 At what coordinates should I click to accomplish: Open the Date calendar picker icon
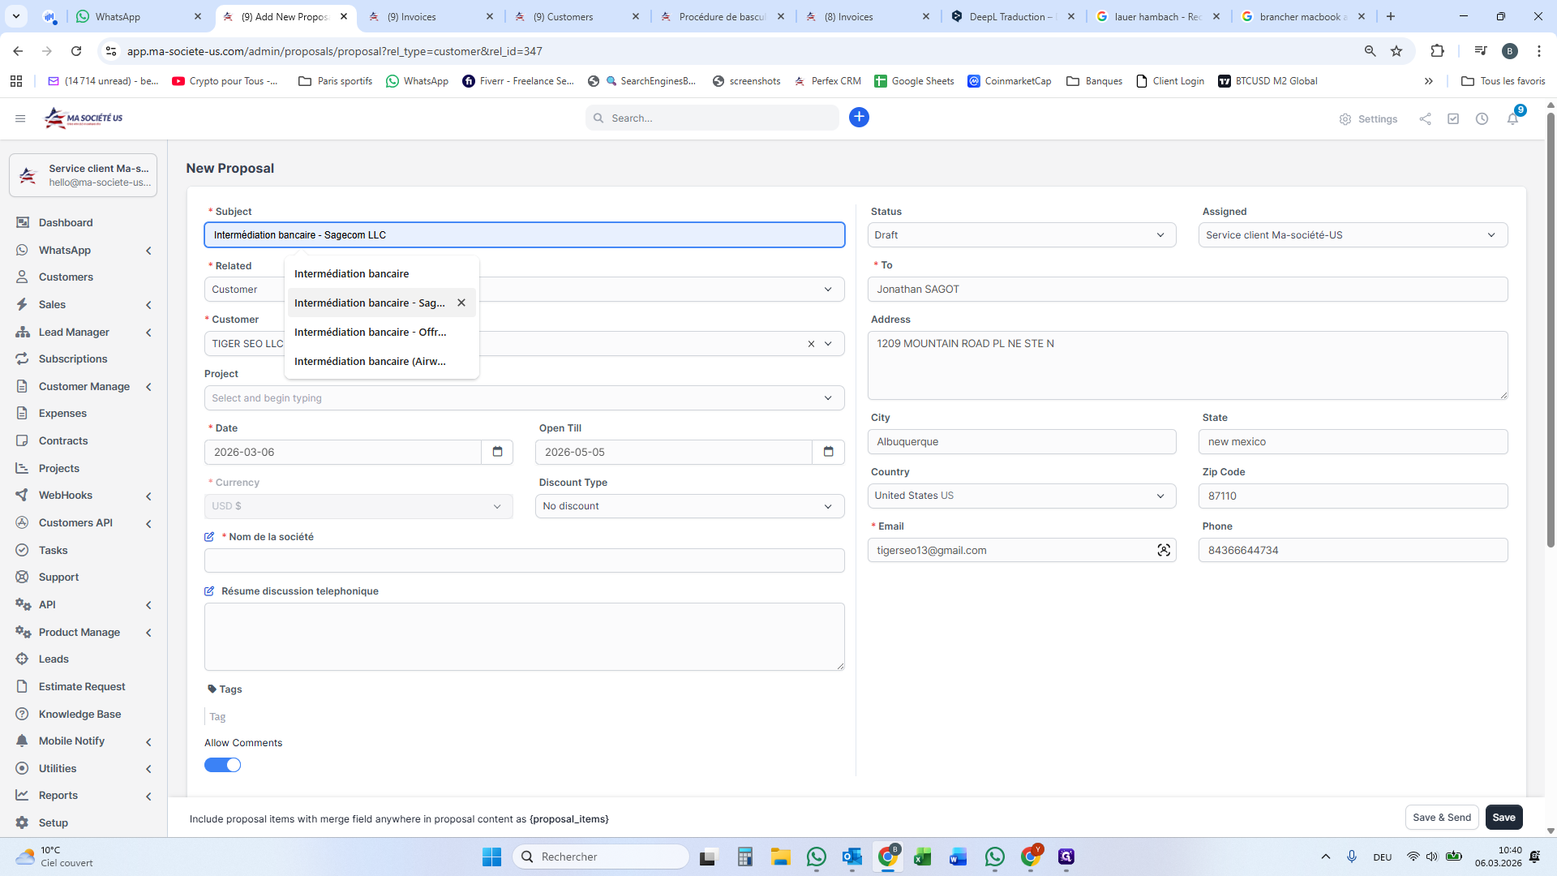point(497,452)
